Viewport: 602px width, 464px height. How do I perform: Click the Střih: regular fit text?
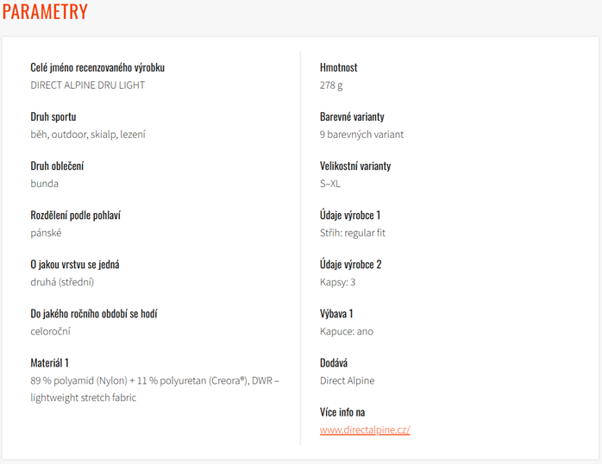tap(353, 233)
